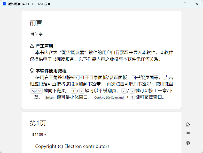This screenshot has height=153, width=203.
Task: Click the ControlOrCommand key badge
Action: coord(109,98)
